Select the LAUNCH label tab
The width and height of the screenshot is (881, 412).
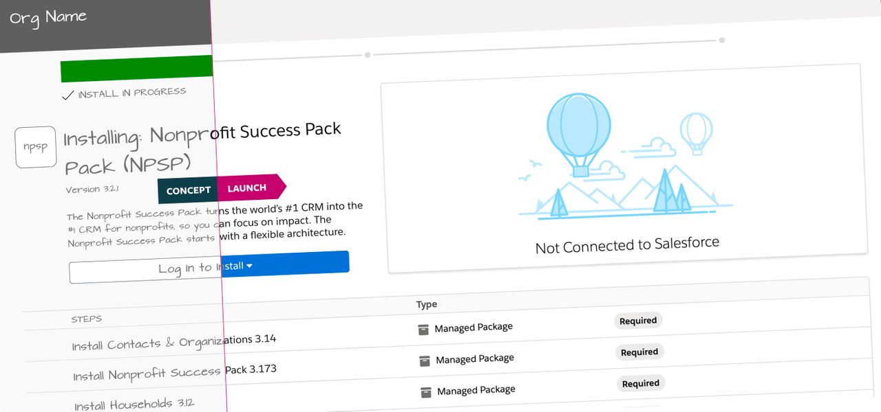coord(247,187)
